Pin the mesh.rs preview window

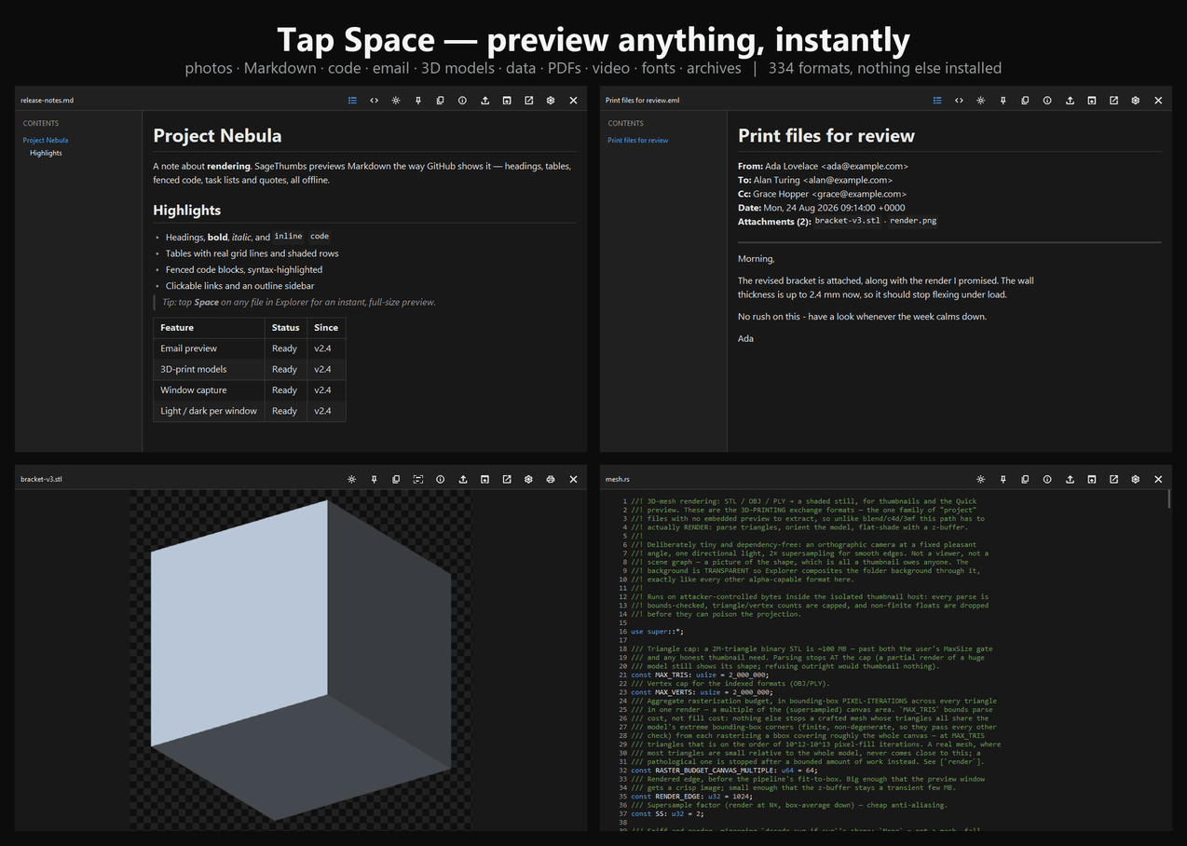pos(1003,479)
